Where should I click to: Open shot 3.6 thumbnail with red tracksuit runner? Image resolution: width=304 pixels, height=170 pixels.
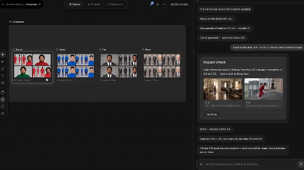(263, 89)
